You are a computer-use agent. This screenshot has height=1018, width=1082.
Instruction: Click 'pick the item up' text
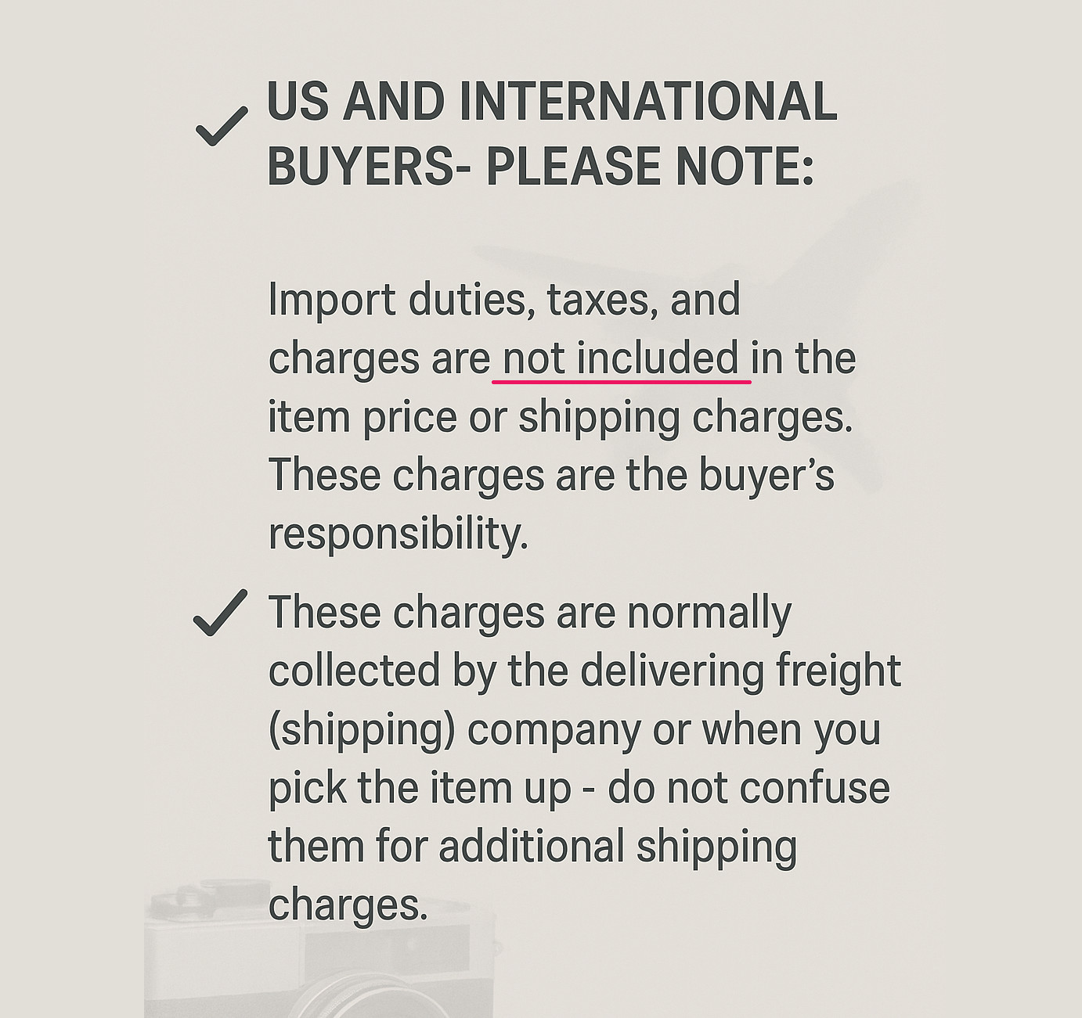[x=420, y=788]
